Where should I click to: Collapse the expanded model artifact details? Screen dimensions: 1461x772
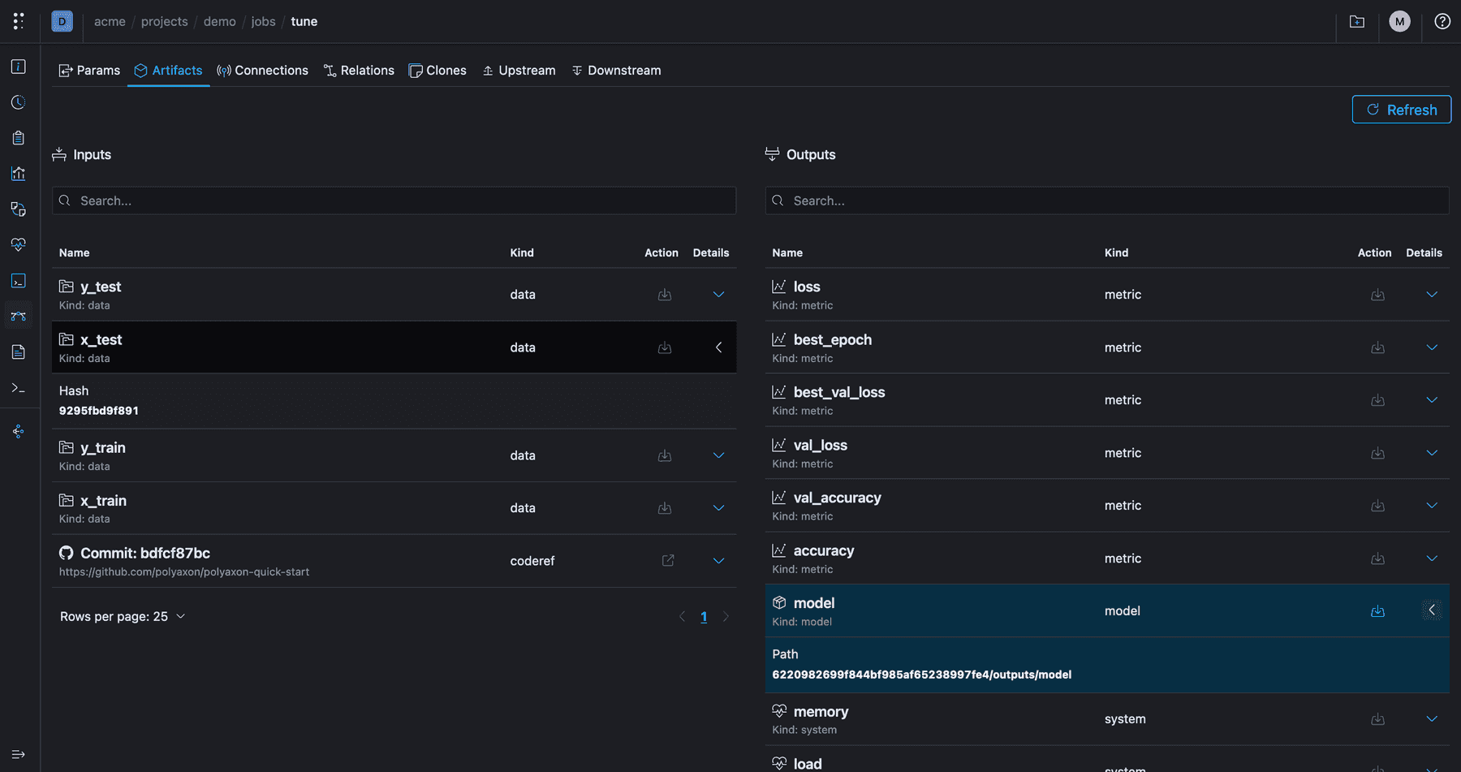1431,610
